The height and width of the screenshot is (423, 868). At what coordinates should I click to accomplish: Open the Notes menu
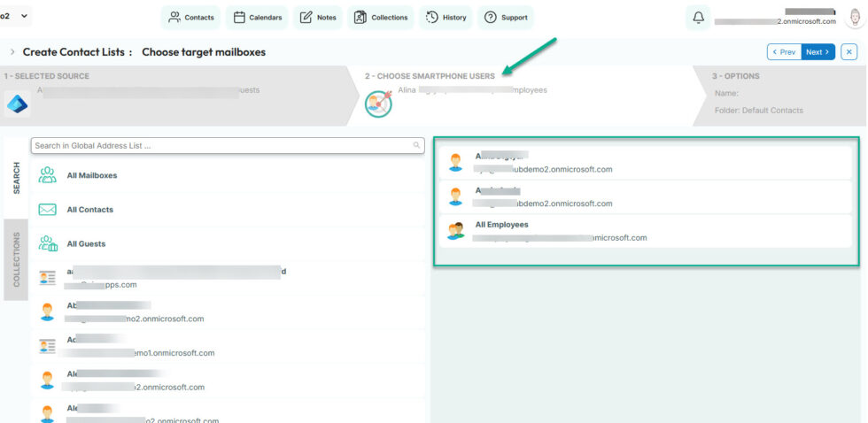319,18
